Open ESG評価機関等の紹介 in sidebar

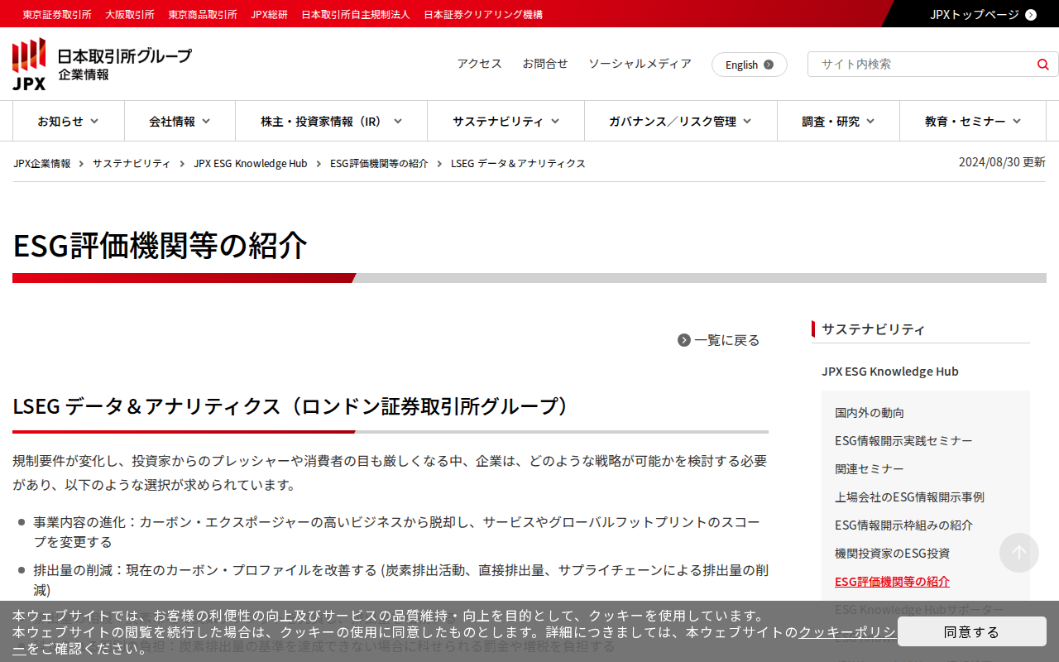[x=892, y=581]
